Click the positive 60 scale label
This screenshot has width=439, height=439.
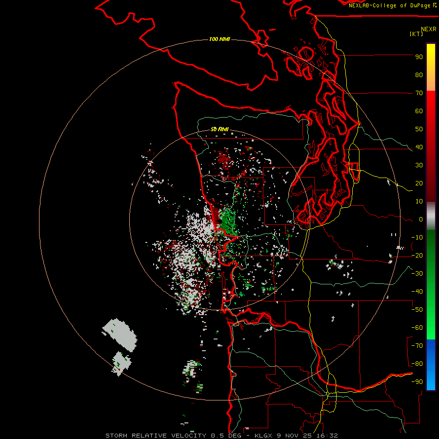point(419,111)
